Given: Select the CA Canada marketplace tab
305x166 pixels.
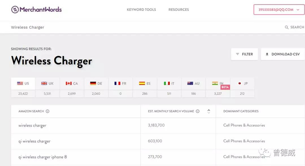Looking at the screenshot, I should (x=71, y=83).
